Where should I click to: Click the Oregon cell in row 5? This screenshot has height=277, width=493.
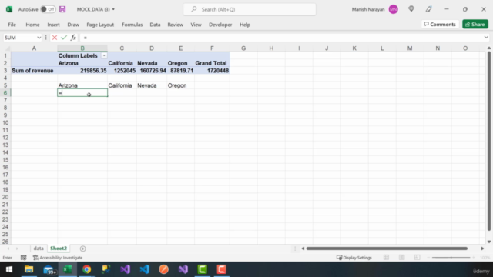(181, 85)
